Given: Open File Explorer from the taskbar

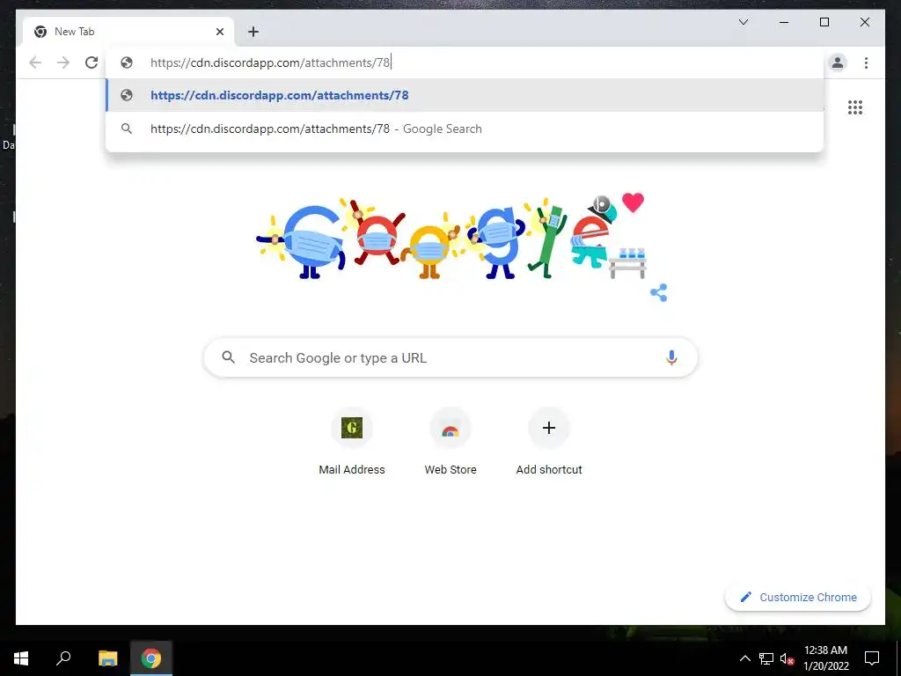Looking at the screenshot, I should [107, 658].
